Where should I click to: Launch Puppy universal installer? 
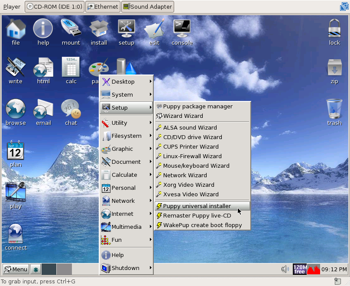(x=202, y=206)
